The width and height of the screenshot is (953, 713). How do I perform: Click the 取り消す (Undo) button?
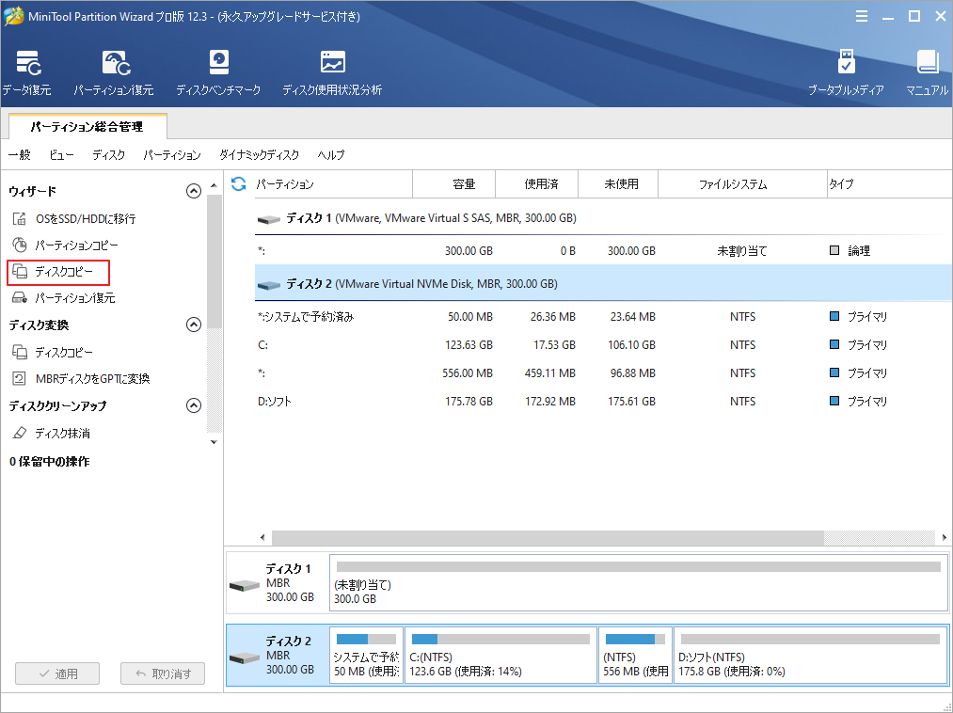point(162,673)
